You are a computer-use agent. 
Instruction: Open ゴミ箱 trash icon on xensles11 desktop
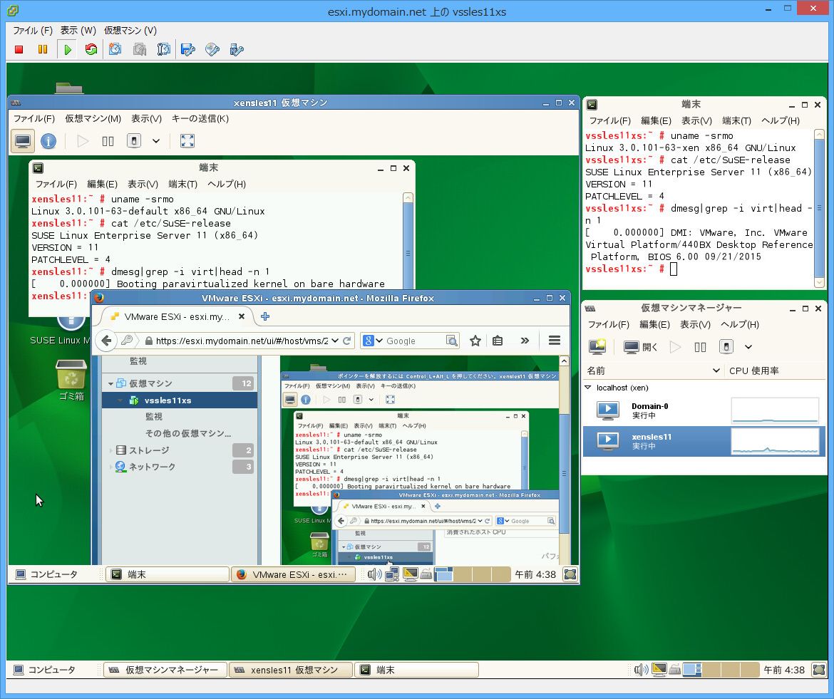[71, 380]
